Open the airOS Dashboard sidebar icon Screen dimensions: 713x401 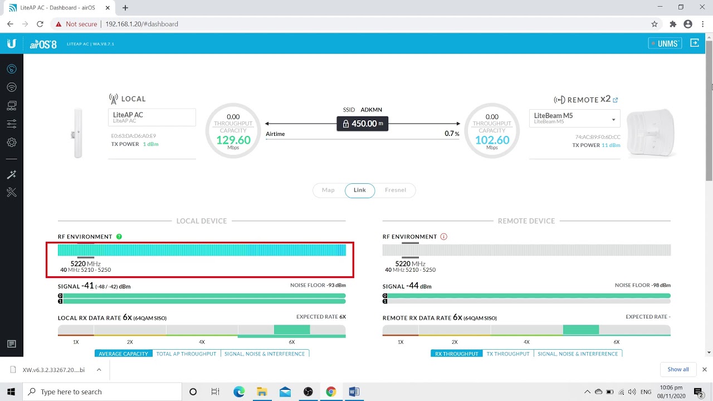(x=11, y=69)
